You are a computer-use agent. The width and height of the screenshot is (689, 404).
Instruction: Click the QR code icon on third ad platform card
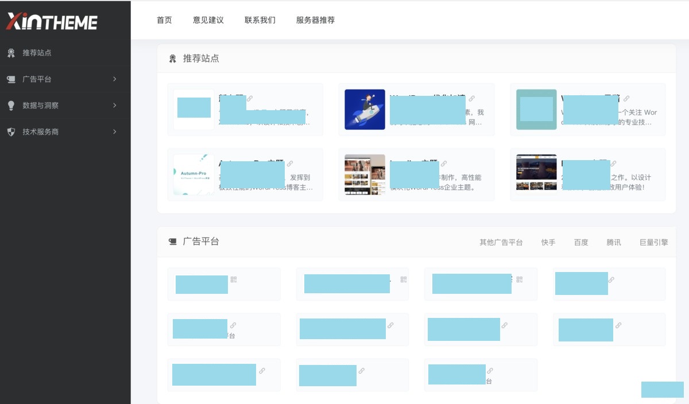[x=520, y=279]
